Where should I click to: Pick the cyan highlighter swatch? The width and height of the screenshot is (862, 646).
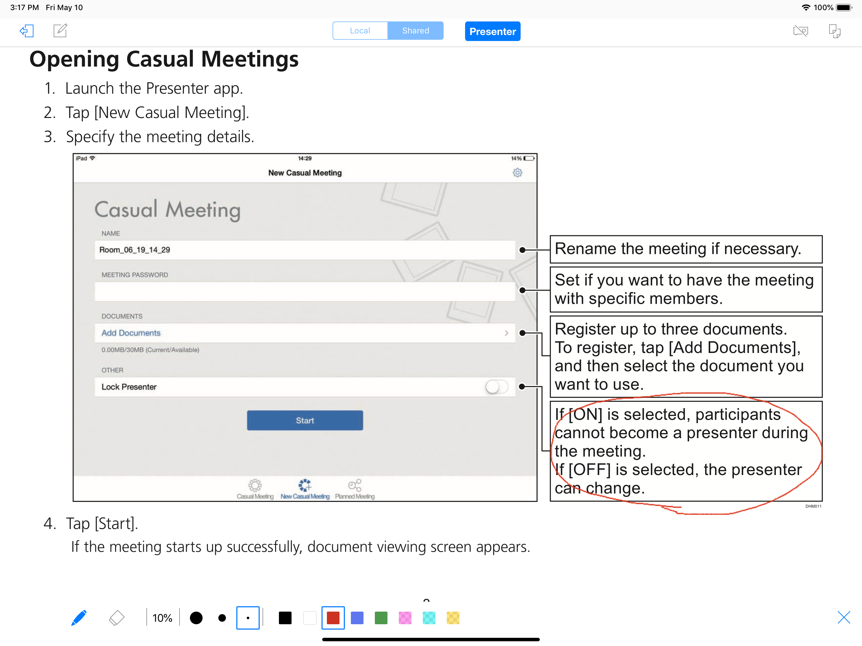(429, 618)
